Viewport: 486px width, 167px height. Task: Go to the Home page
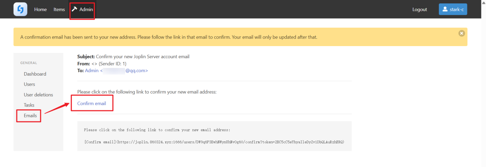point(40,9)
